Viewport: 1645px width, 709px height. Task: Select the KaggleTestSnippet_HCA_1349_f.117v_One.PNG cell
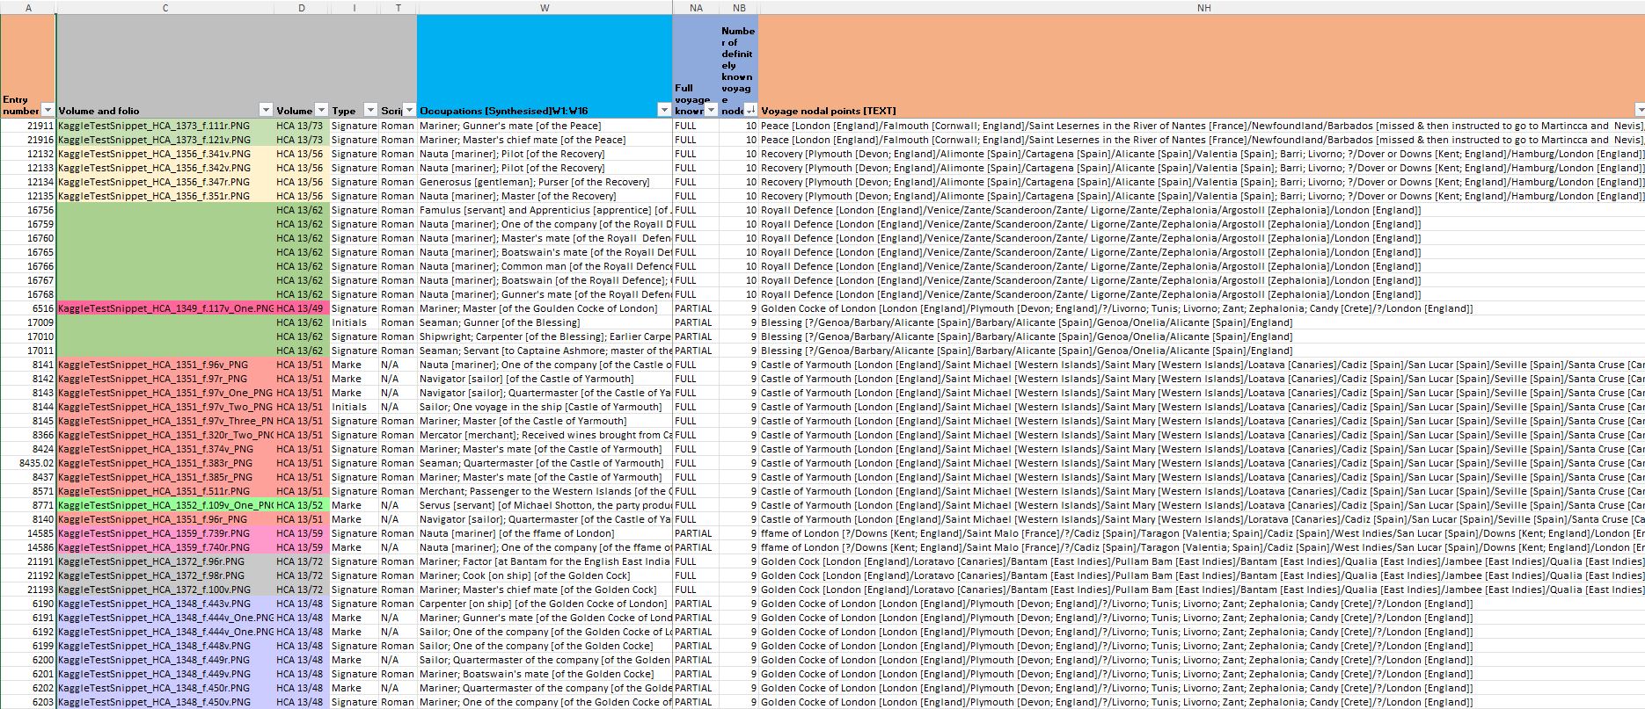165,308
